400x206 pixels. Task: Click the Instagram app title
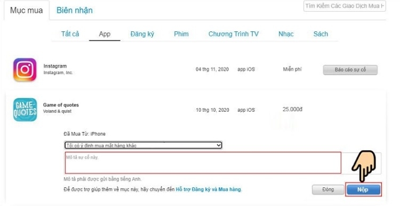coord(55,66)
